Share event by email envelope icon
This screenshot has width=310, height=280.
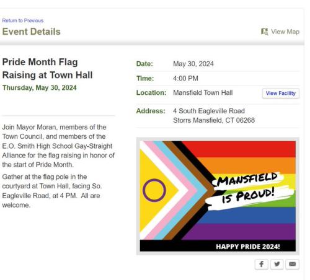pos(292,264)
